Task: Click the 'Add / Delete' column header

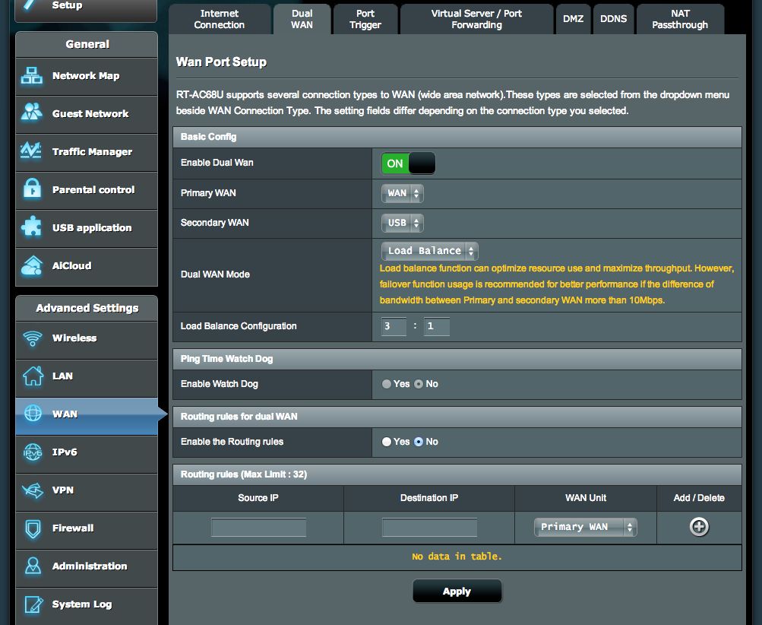Action: (699, 498)
